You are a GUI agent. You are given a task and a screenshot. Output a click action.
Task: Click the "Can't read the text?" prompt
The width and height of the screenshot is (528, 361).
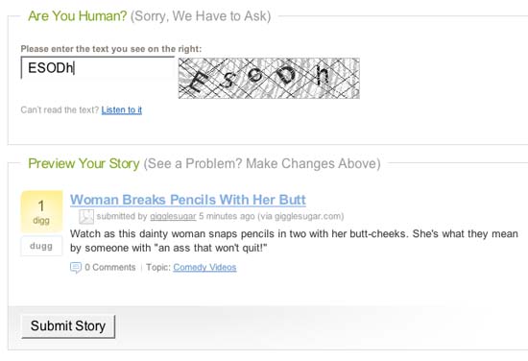[x=60, y=109]
